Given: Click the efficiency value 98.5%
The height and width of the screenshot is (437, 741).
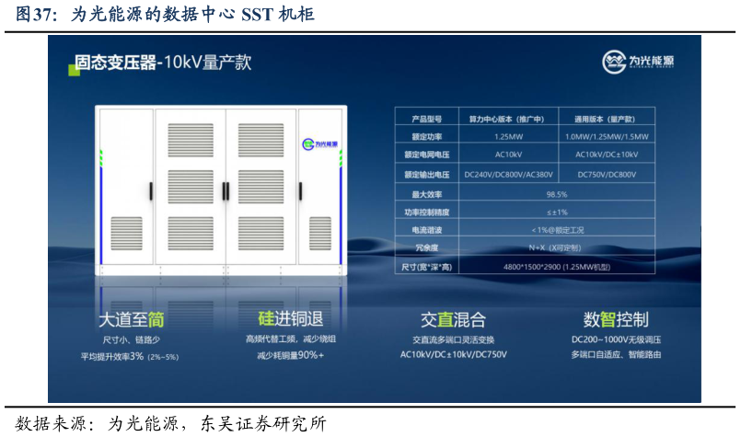Looking at the screenshot, I should coord(557,194).
